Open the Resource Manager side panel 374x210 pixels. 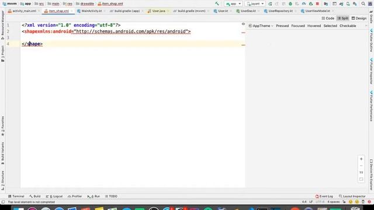[2, 25]
